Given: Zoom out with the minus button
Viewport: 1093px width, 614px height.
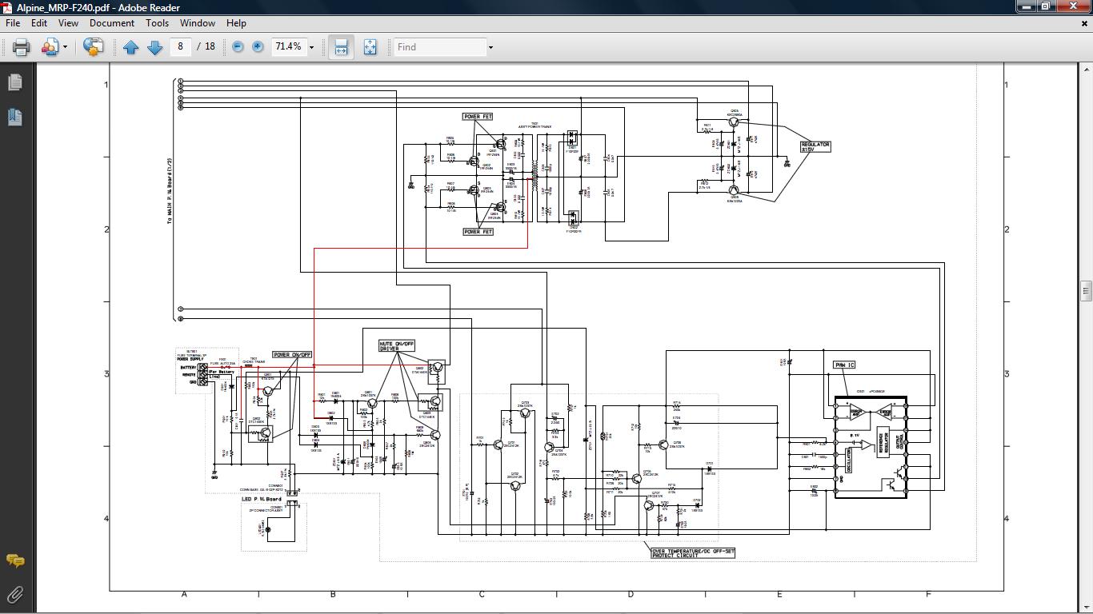Looking at the screenshot, I should [x=238, y=47].
